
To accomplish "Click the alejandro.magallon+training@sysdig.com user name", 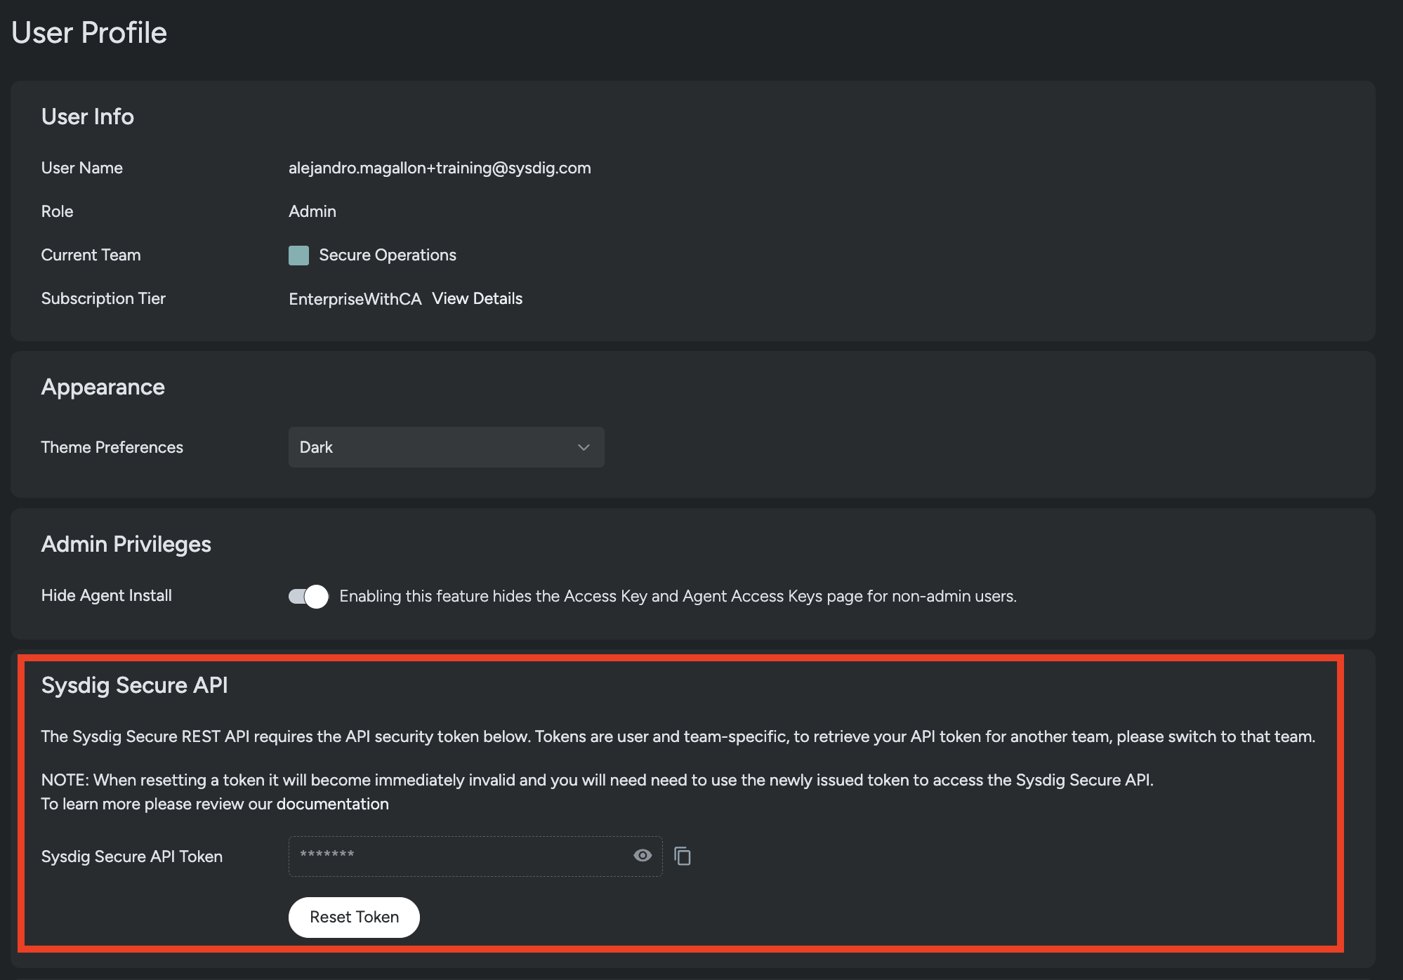I will 440,168.
